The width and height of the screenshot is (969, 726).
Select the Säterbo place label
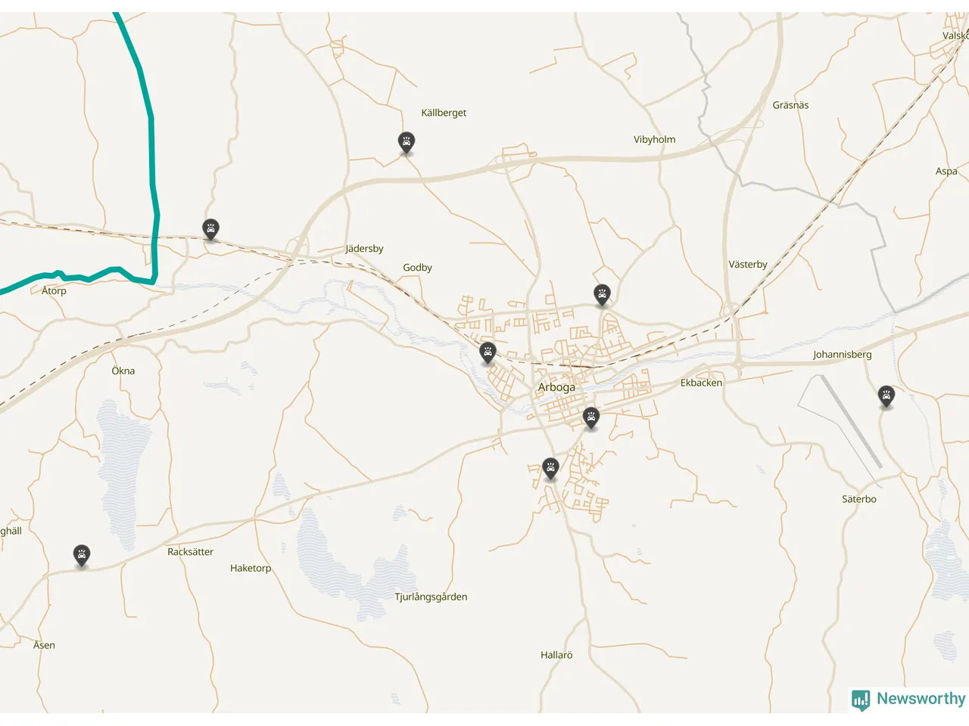(x=859, y=499)
